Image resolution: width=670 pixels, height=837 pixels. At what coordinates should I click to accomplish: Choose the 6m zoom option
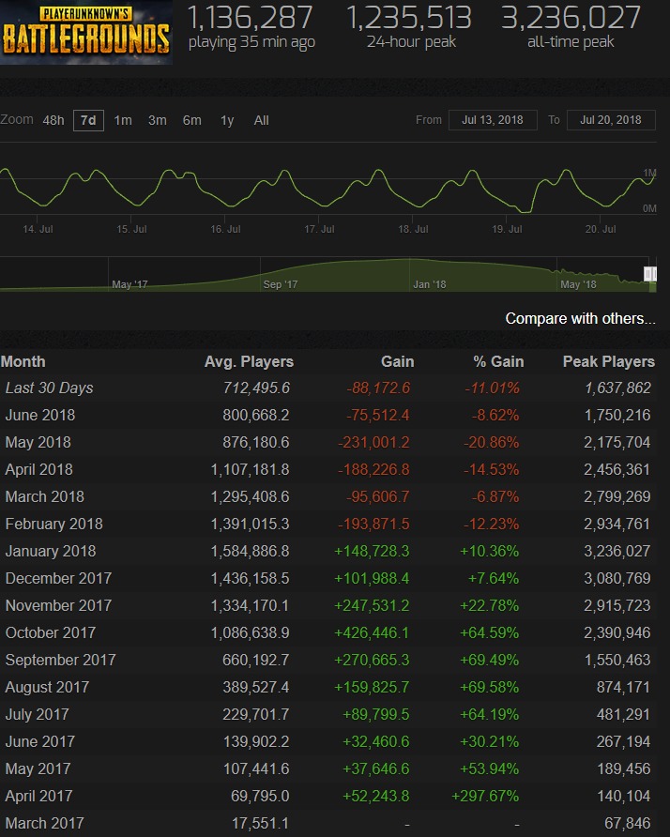coord(191,120)
